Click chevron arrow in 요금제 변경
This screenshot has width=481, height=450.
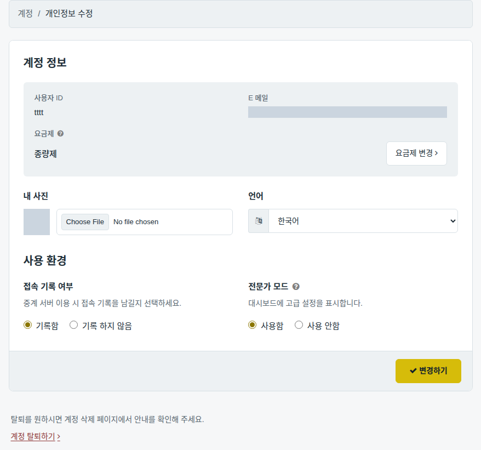[x=436, y=153]
